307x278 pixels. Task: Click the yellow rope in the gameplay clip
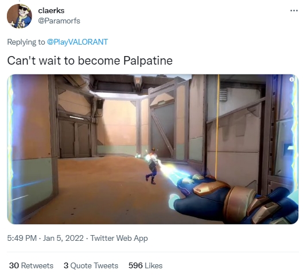(x=217, y=126)
